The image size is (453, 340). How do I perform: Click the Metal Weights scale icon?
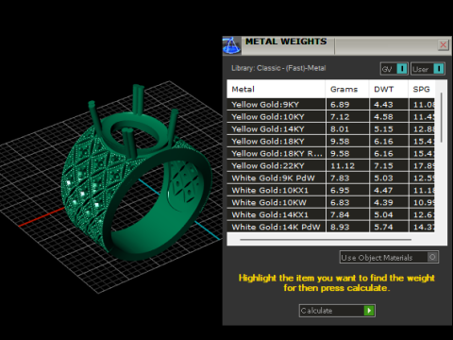pos(231,45)
